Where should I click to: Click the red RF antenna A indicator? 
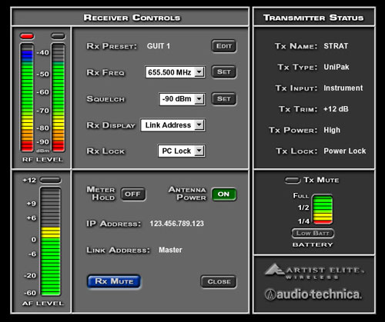[x=27, y=36]
